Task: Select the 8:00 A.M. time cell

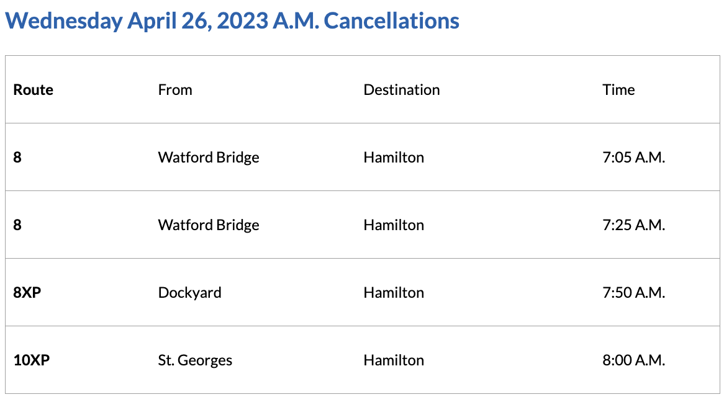Action: tap(633, 360)
